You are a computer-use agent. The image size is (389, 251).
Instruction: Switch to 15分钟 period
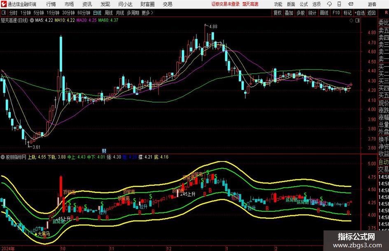point(53,13)
